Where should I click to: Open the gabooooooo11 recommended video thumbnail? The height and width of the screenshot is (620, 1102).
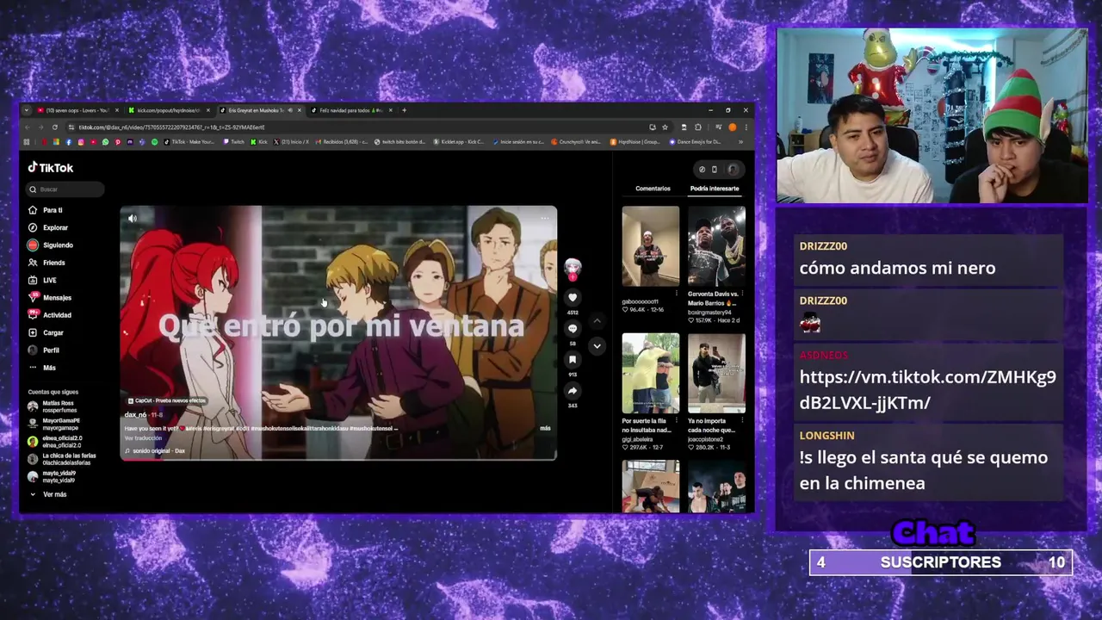[x=650, y=246]
